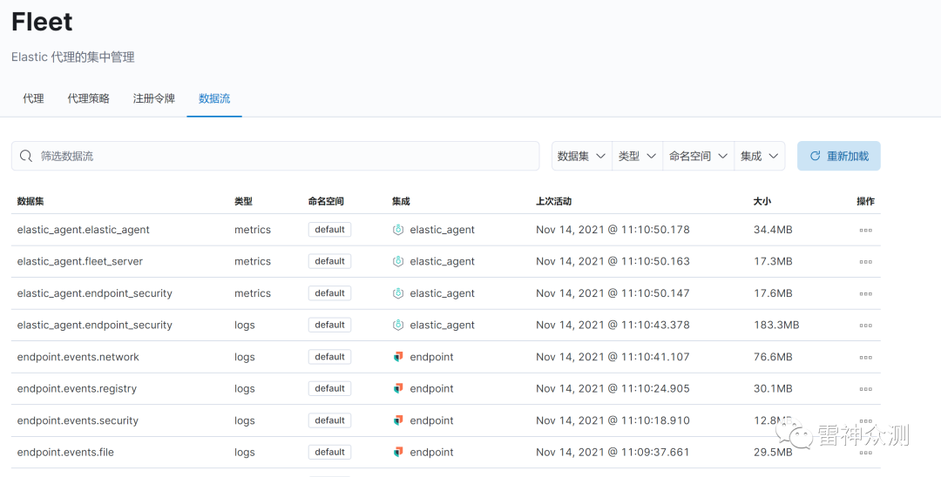
Task: Click the 76.6MB size value
Action: 773,357
